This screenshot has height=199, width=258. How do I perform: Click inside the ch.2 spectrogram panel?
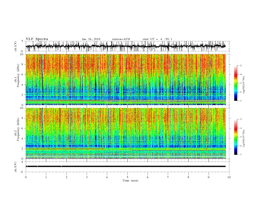126,133
